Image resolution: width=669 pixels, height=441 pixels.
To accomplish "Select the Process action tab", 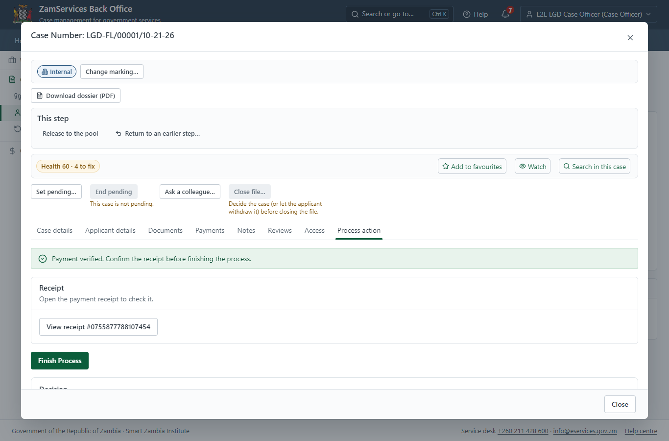I will (x=359, y=231).
